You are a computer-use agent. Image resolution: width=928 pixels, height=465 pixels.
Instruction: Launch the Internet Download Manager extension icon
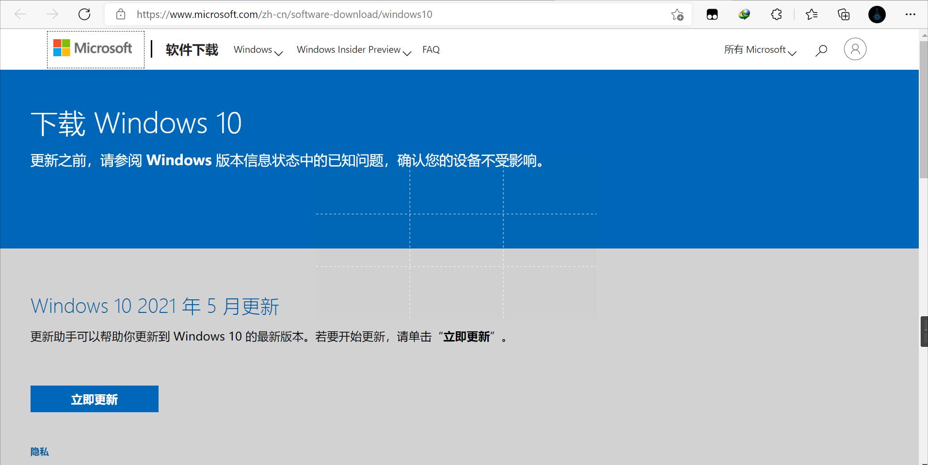744,14
